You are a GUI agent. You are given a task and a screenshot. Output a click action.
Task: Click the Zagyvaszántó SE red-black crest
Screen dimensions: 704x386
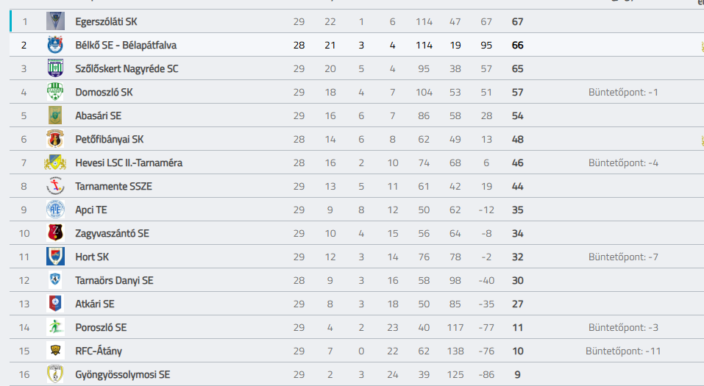click(55, 233)
